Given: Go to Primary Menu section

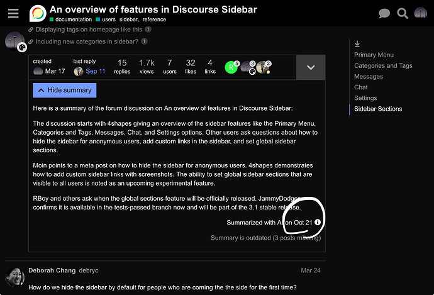Looking at the screenshot, I should (374, 55).
